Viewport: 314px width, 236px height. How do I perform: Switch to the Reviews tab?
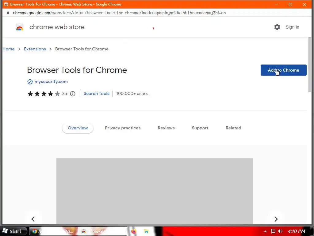click(x=166, y=128)
